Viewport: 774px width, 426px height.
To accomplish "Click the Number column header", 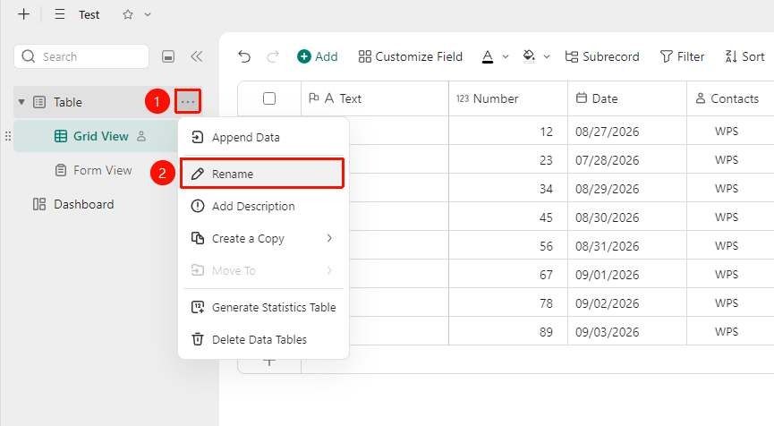I will [x=508, y=98].
